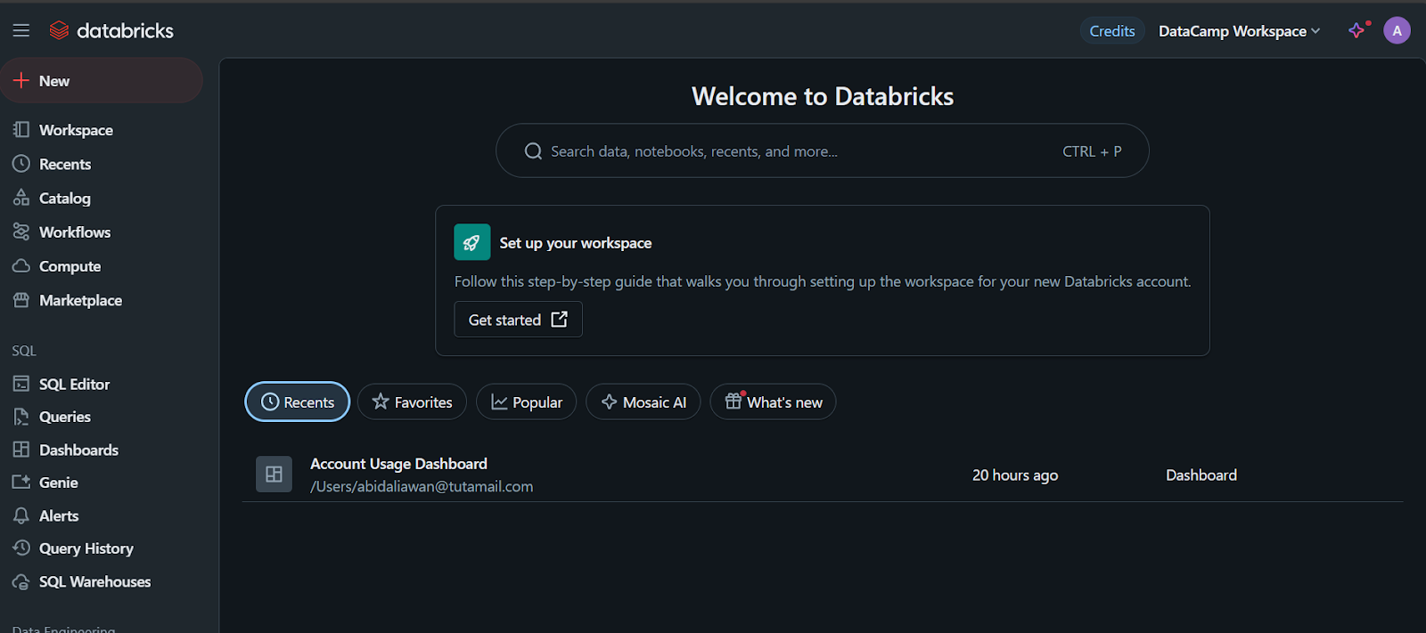Select the Mosaic AI tab
1426x633 pixels.
coord(643,402)
